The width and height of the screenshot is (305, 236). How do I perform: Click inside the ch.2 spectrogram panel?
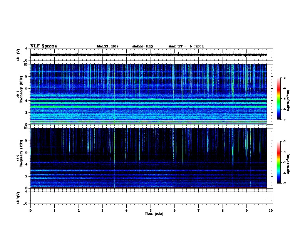[148, 158]
